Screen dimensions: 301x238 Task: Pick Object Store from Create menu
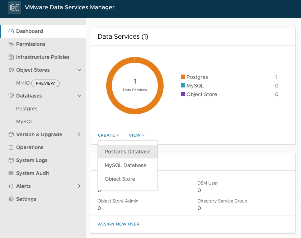120,179
